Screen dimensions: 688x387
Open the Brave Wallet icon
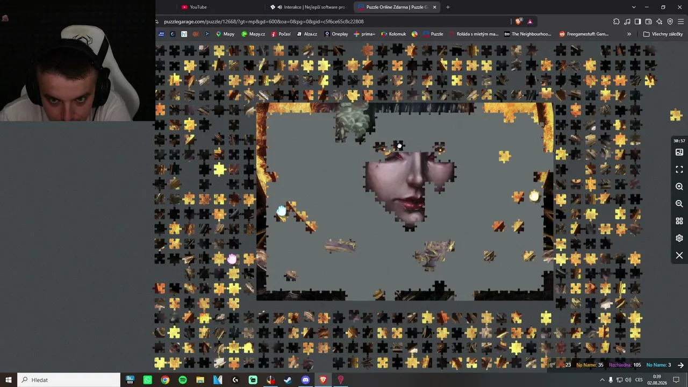648,21
